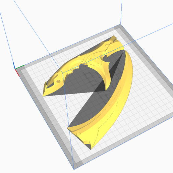Click the front bottom corner of the build plate

(x=74, y=169)
